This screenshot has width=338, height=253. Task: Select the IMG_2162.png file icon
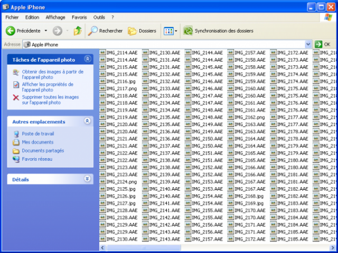click(231, 117)
